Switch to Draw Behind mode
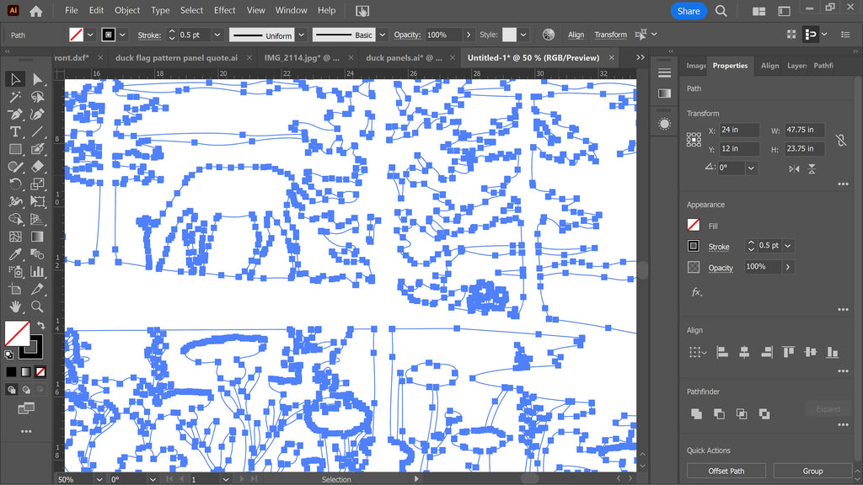Screen dimensions: 863x485 (26, 390)
